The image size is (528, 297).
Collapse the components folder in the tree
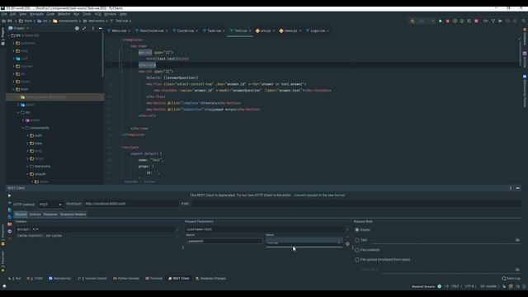tap(23, 128)
